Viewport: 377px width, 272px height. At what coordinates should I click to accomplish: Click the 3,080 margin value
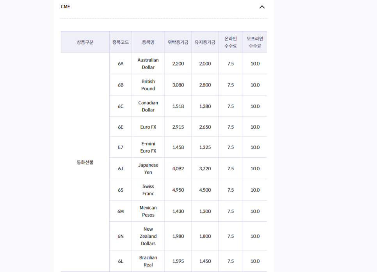click(178, 85)
